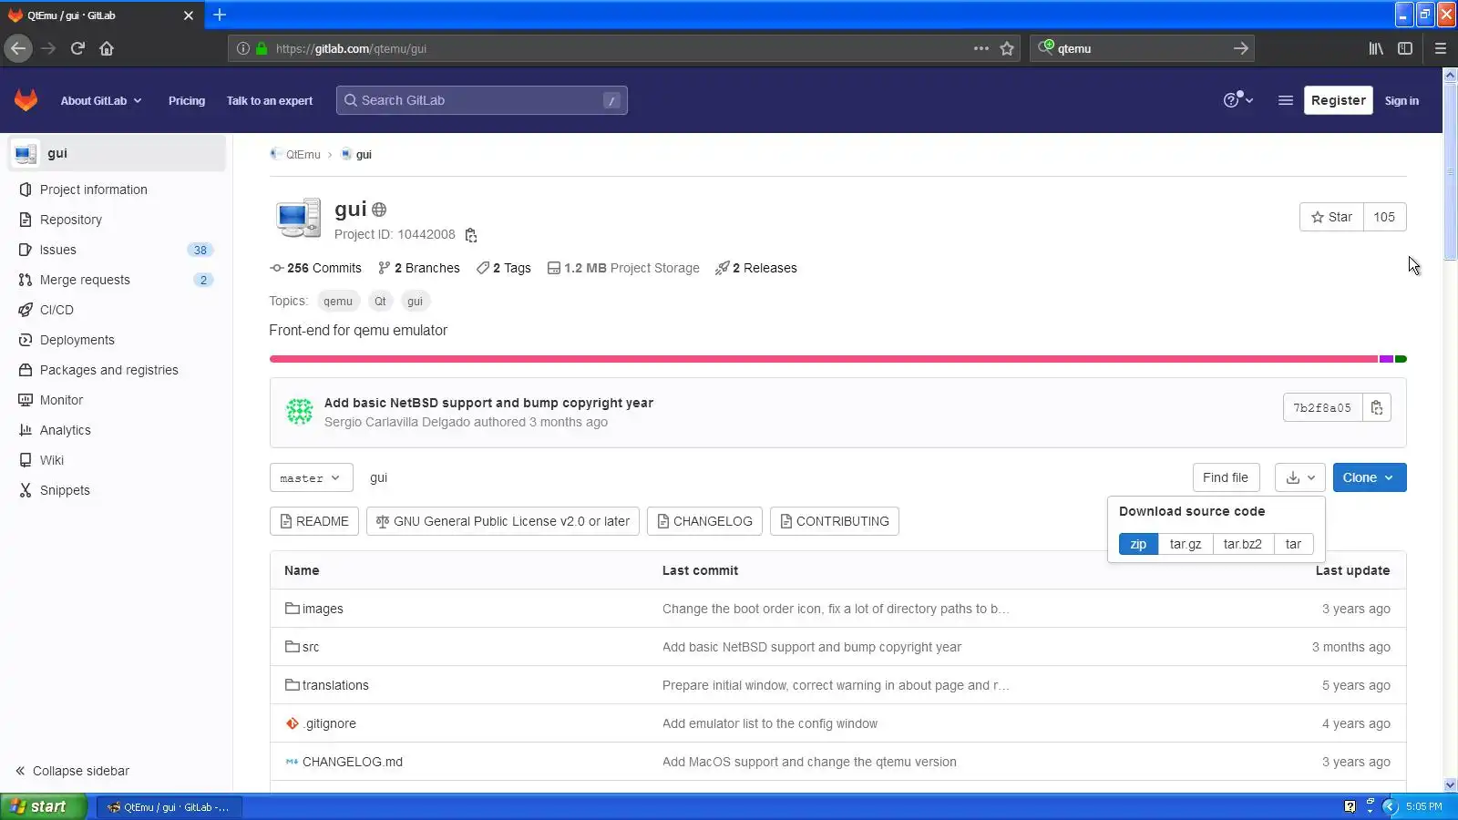View 2 Releases

click(x=756, y=268)
